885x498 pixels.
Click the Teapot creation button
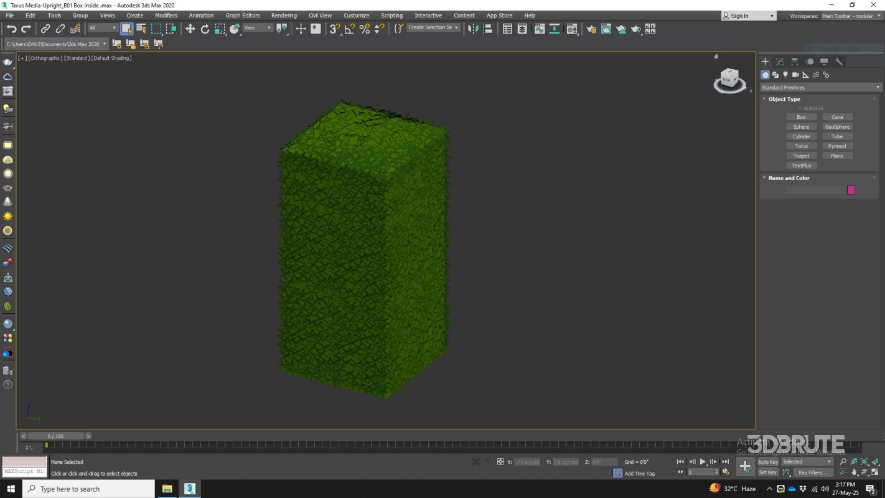(801, 156)
